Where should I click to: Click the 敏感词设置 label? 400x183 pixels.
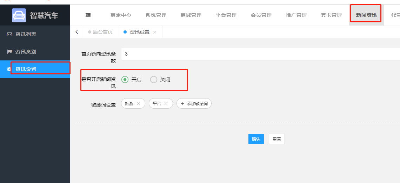(x=104, y=105)
